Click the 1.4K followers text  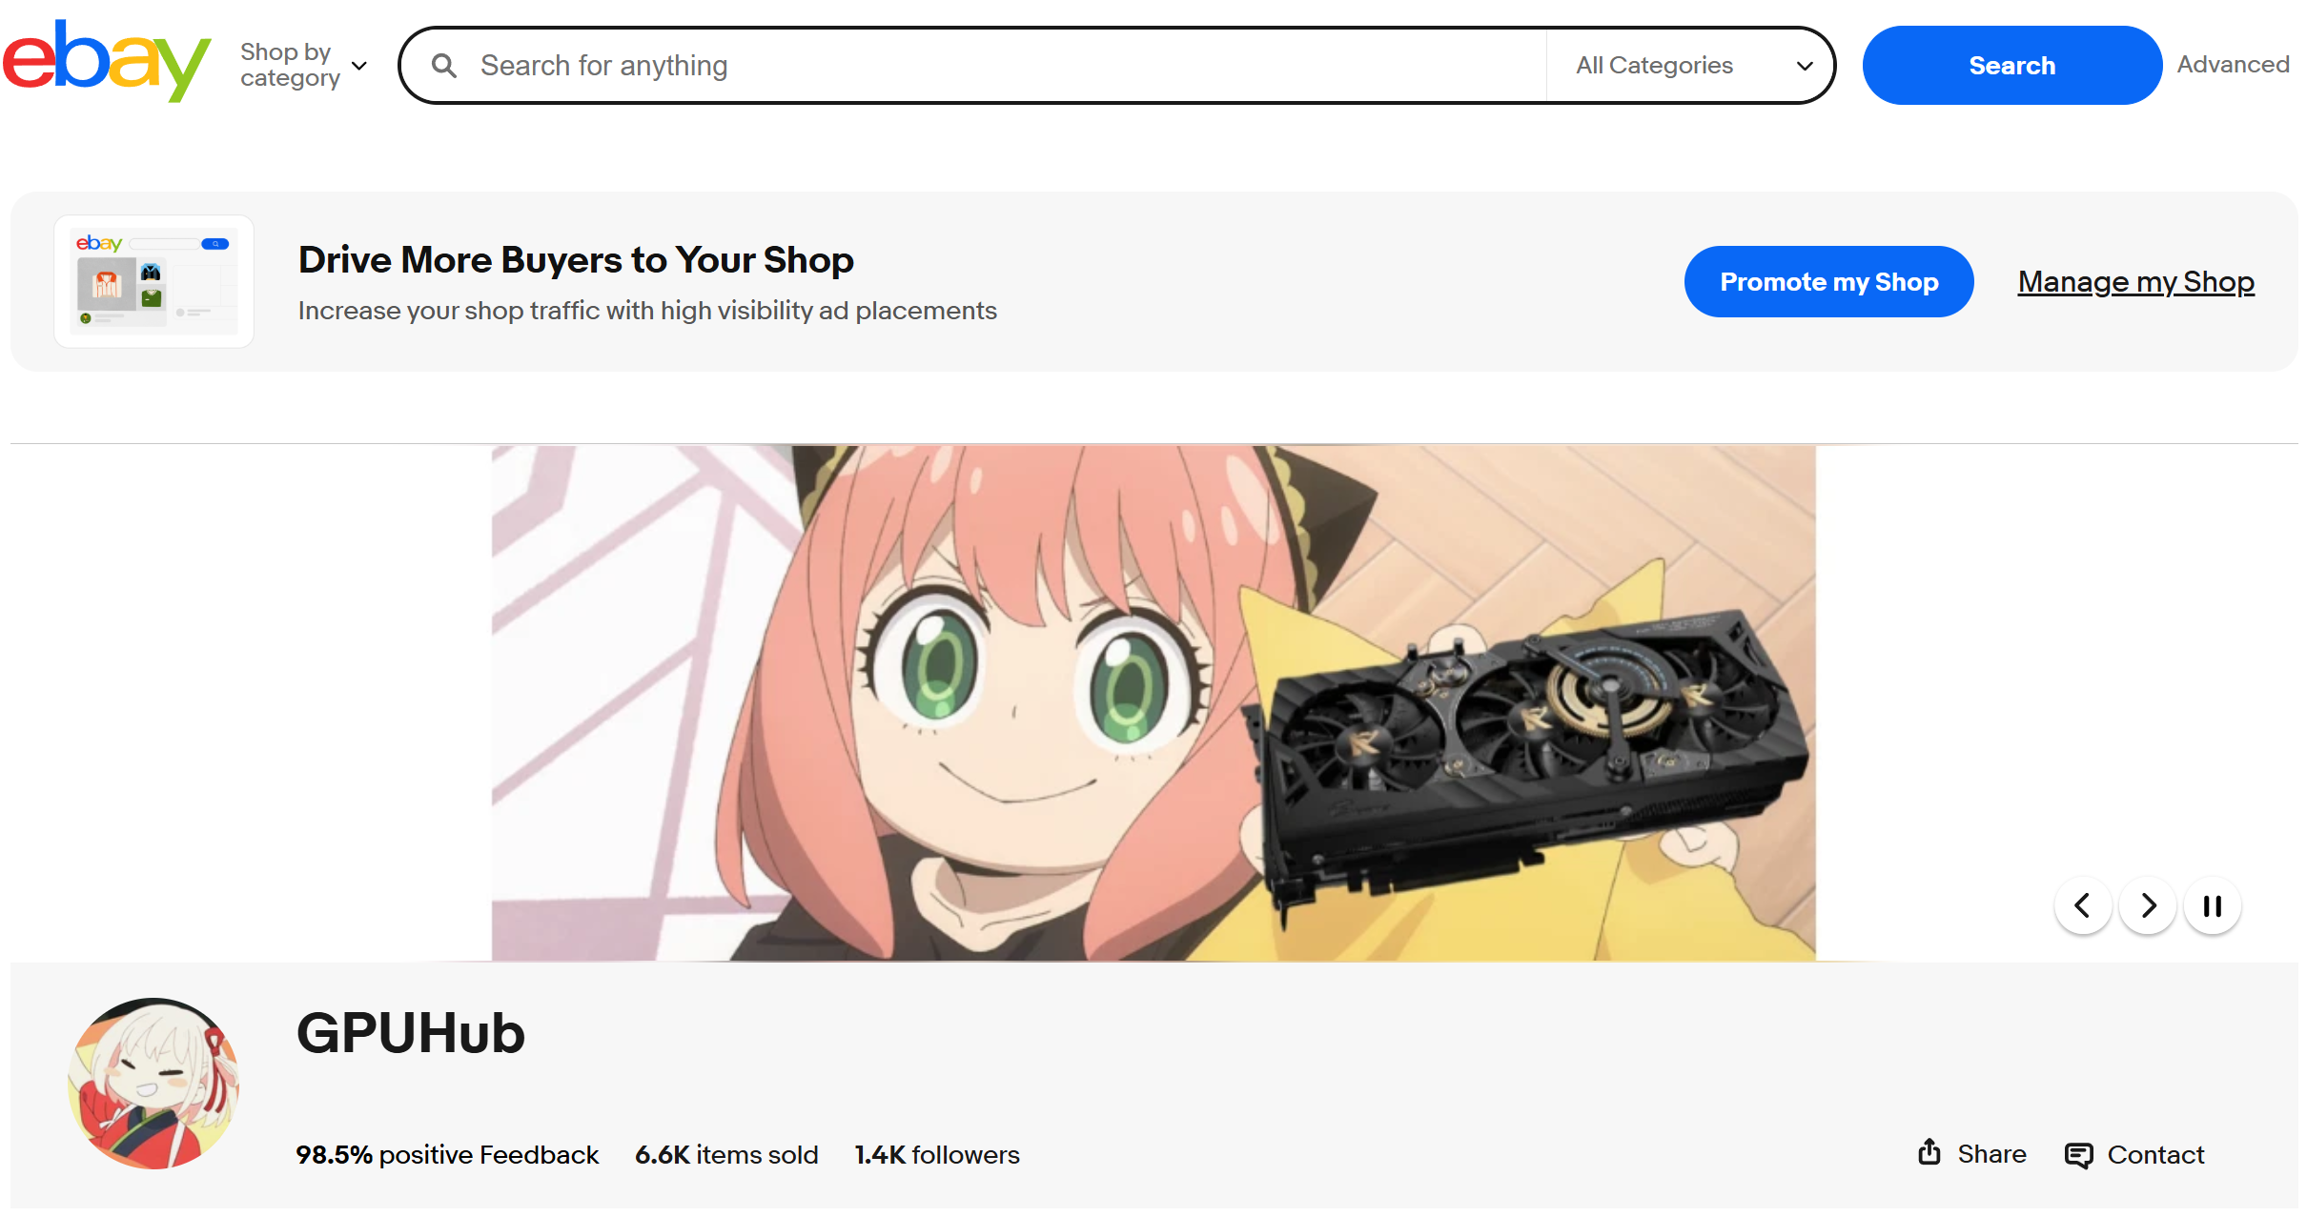pos(937,1154)
